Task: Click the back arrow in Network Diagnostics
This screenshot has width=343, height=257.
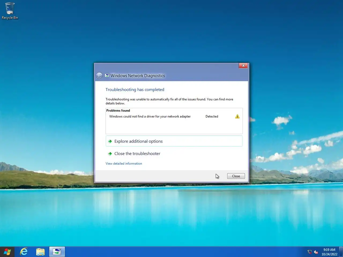Action: click(x=99, y=76)
